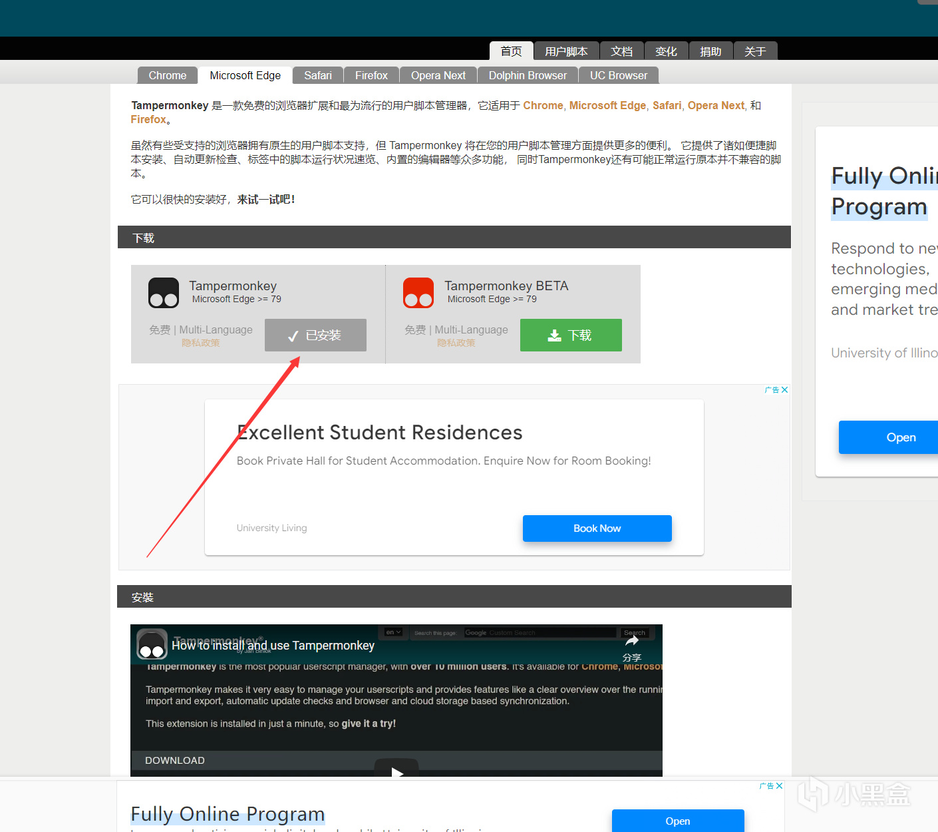
Task: Open the Excellent Student Residences ad headline
Action: tap(380, 433)
